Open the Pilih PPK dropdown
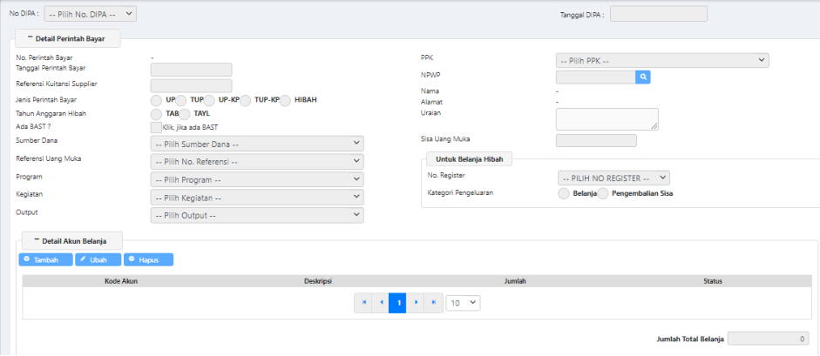The width and height of the screenshot is (820, 356). tap(662, 60)
